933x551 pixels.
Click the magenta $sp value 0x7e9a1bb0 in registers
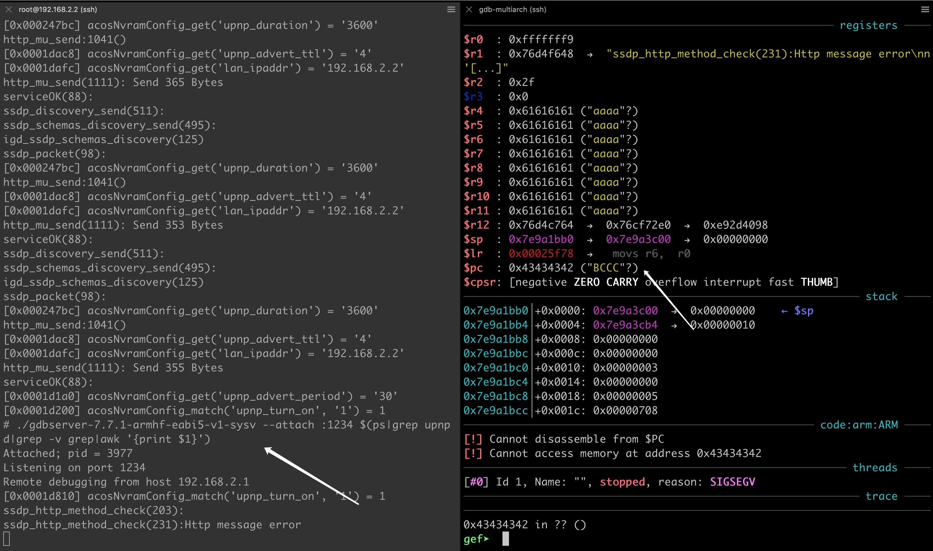(x=541, y=239)
